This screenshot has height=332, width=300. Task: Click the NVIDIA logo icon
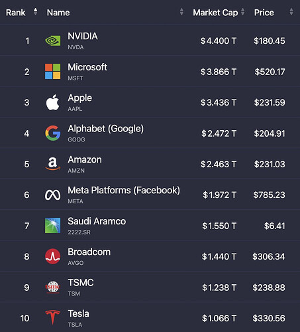point(52,41)
